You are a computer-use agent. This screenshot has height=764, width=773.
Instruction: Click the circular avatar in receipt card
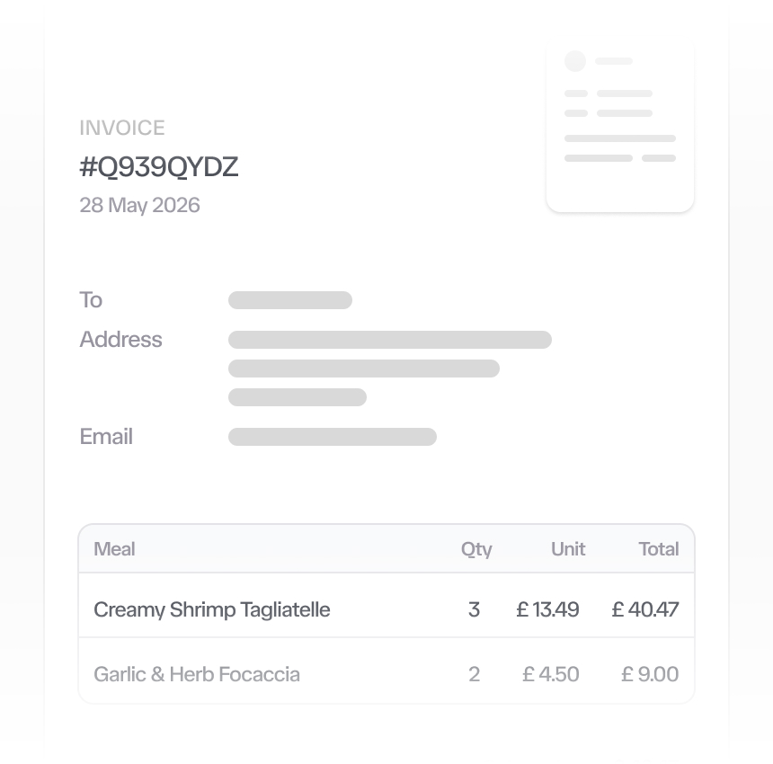point(575,61)
